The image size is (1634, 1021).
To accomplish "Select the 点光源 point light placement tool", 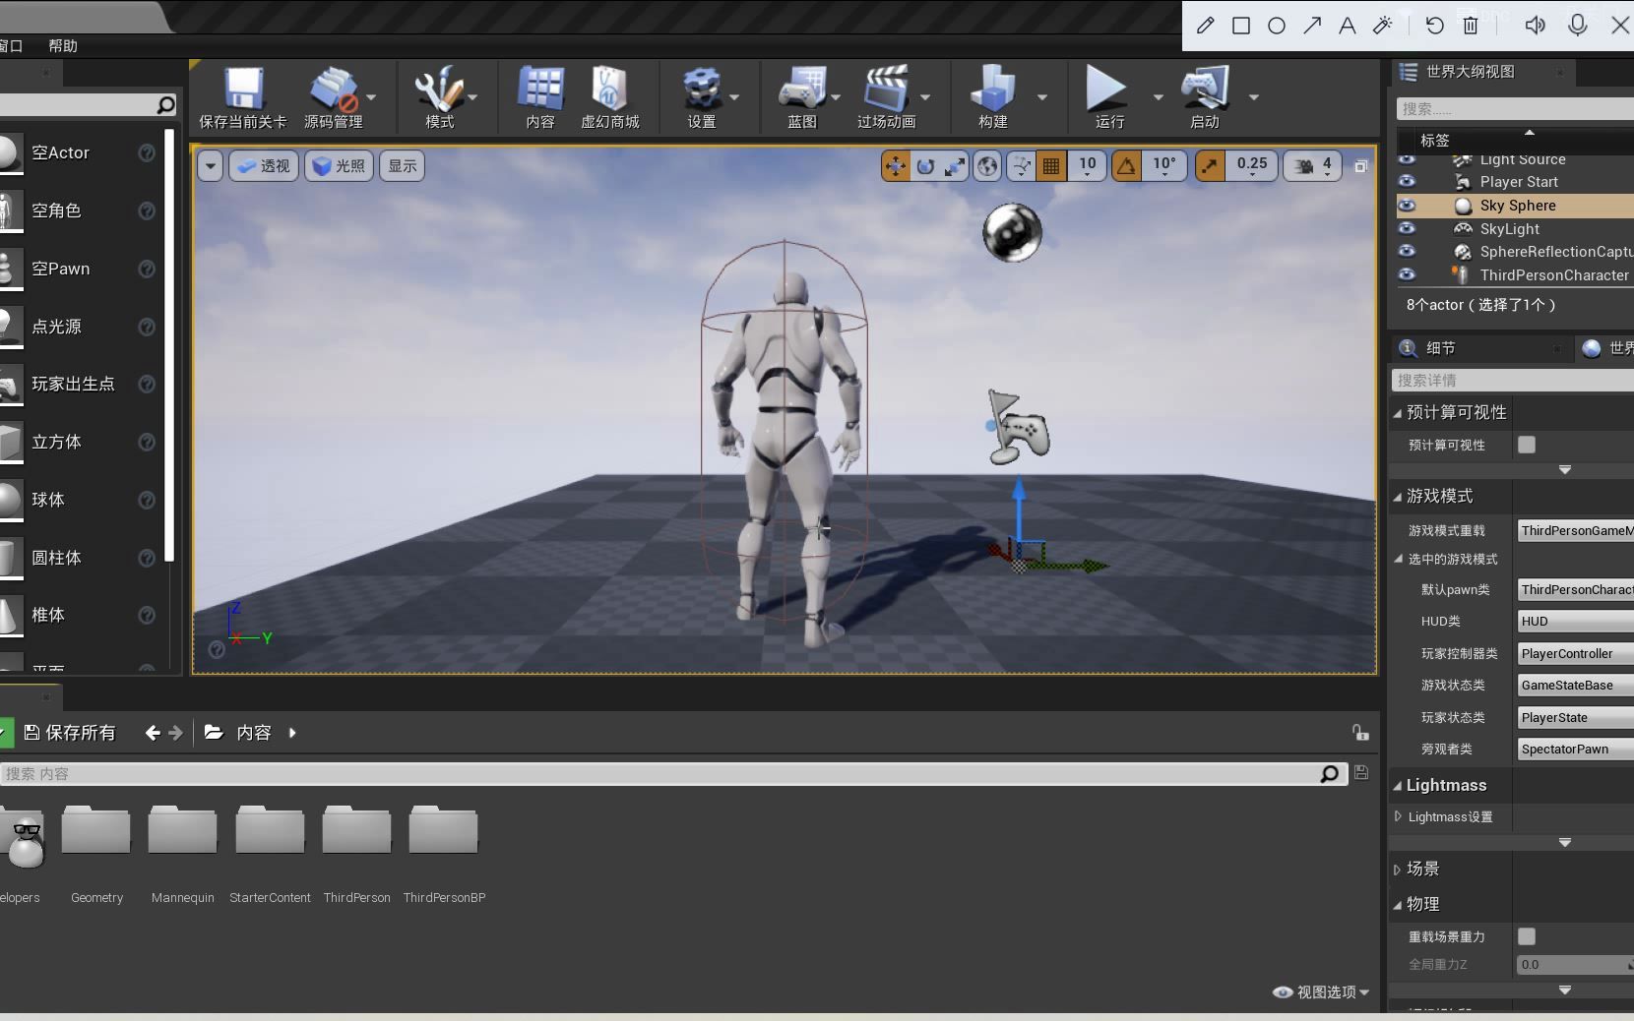I will click(56, 327).
